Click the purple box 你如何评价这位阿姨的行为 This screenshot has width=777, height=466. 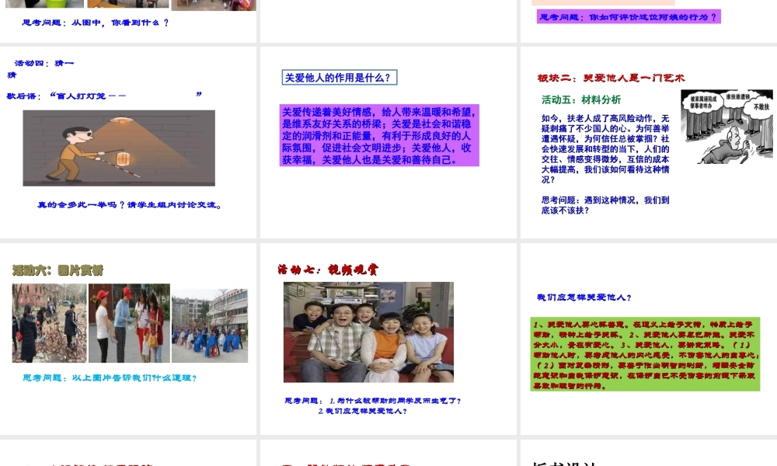[x=629, y=17]
